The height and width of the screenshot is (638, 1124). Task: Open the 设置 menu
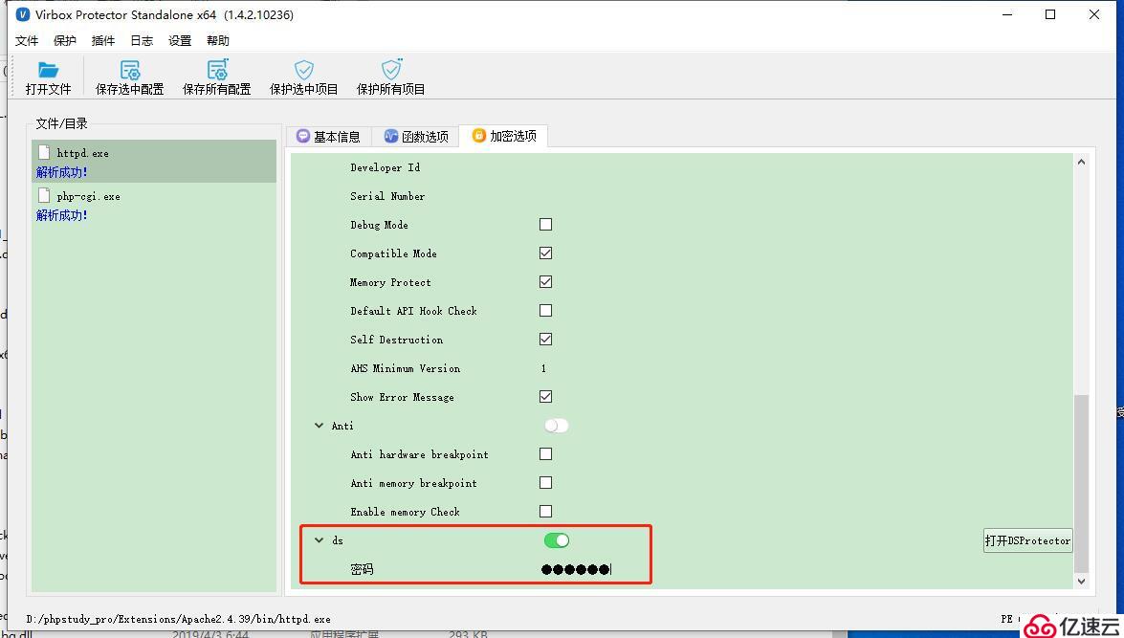tap(180, 41)
